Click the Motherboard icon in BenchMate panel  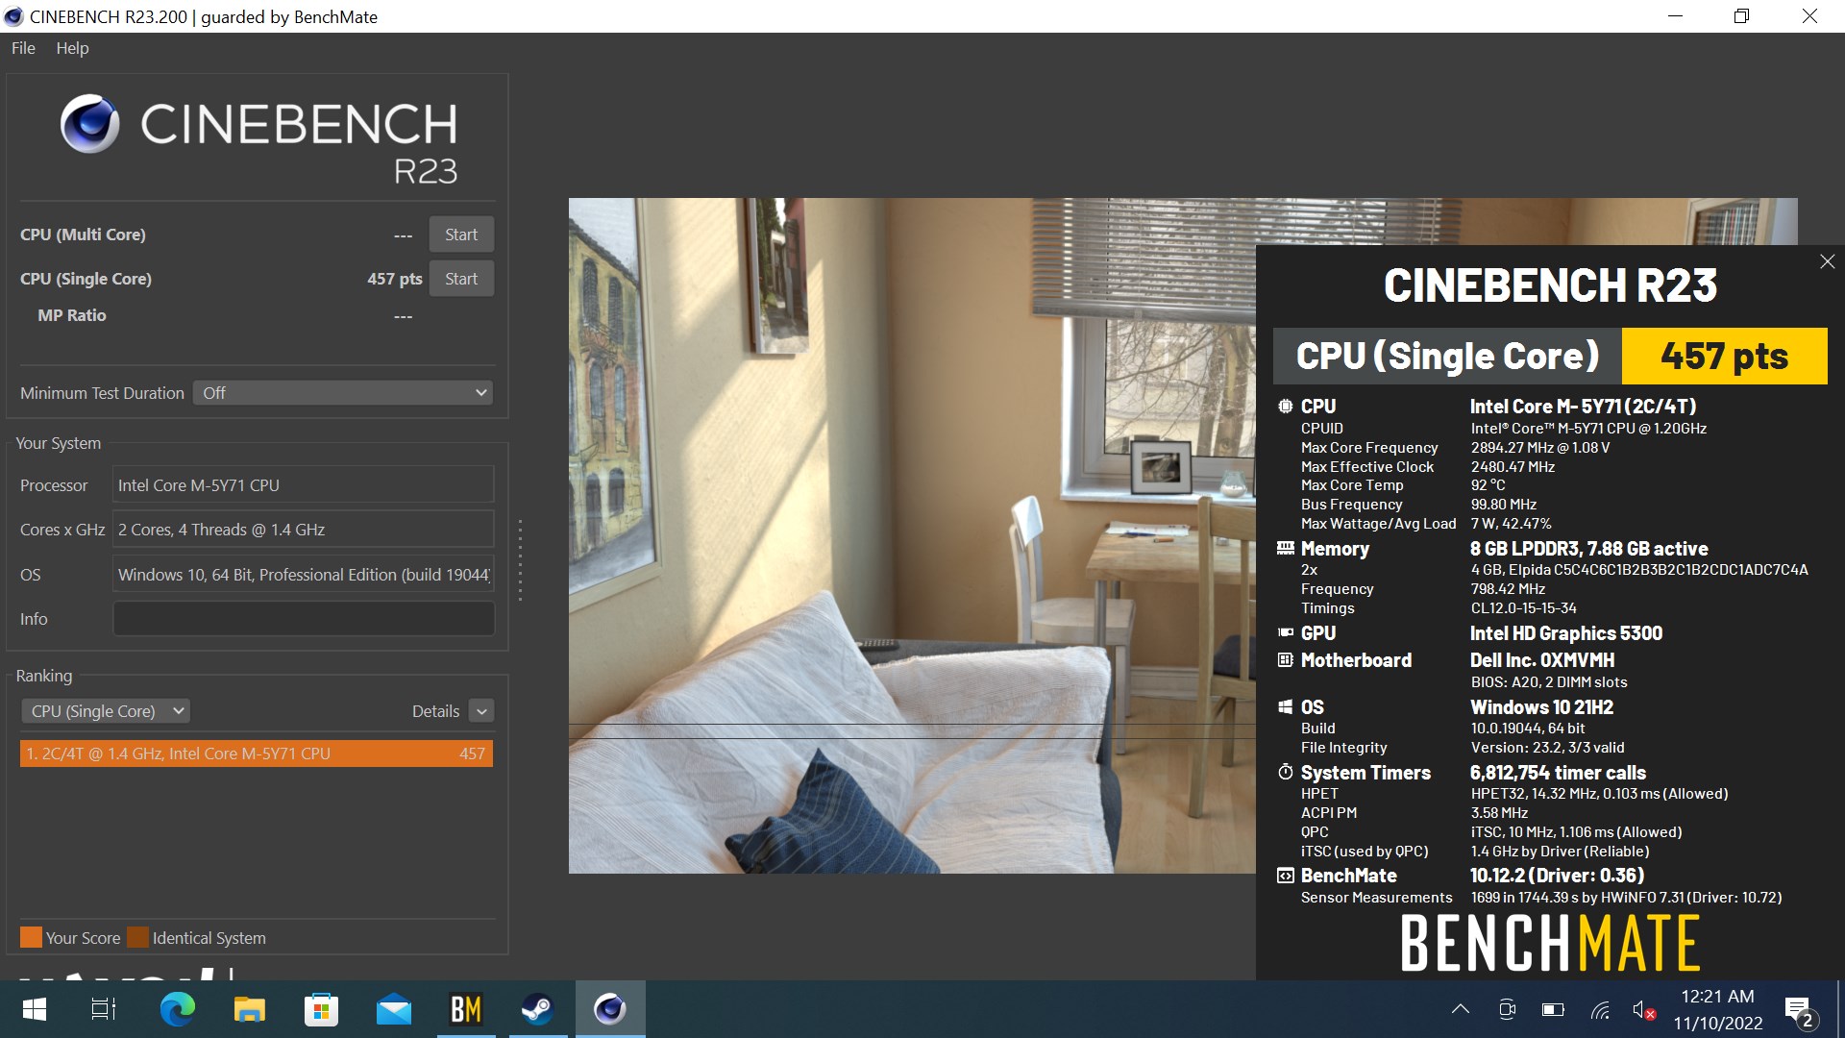pos(1285,660)
